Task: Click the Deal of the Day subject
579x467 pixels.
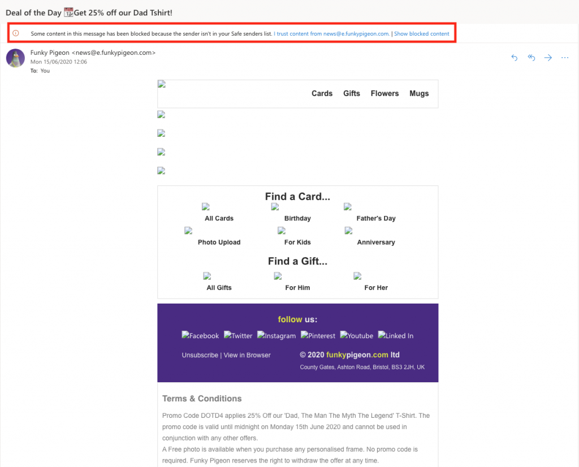Action: coord(89,12)
